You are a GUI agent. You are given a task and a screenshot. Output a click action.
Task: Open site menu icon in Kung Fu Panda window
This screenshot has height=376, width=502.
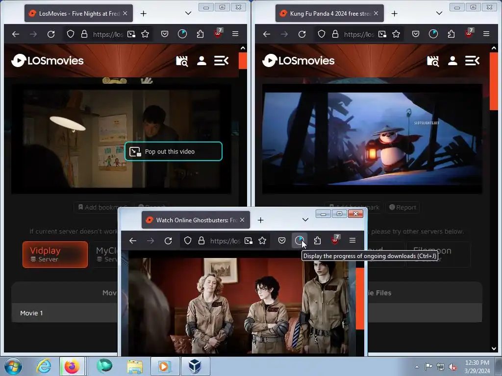(472, 61)
